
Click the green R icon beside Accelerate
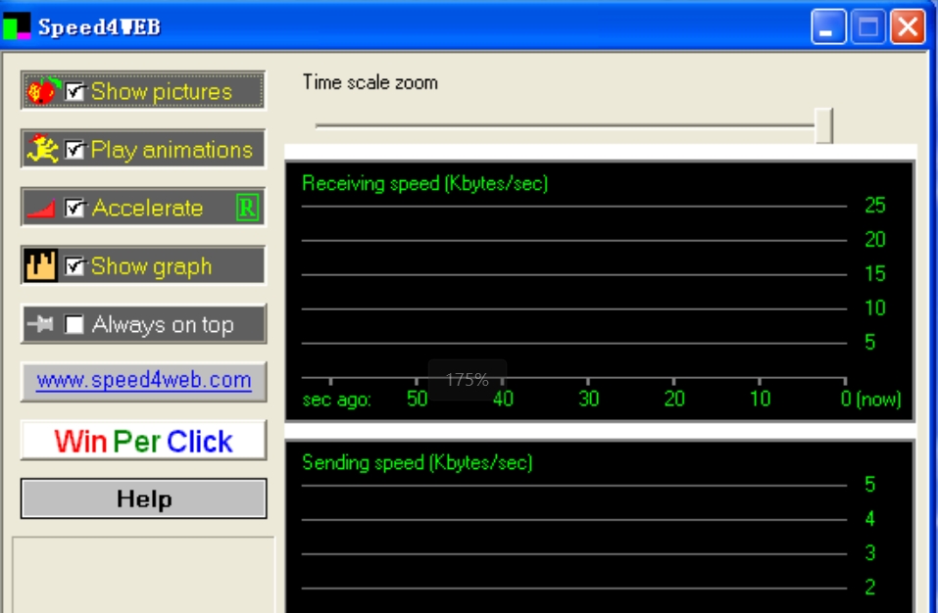click(x=247, y=208)
